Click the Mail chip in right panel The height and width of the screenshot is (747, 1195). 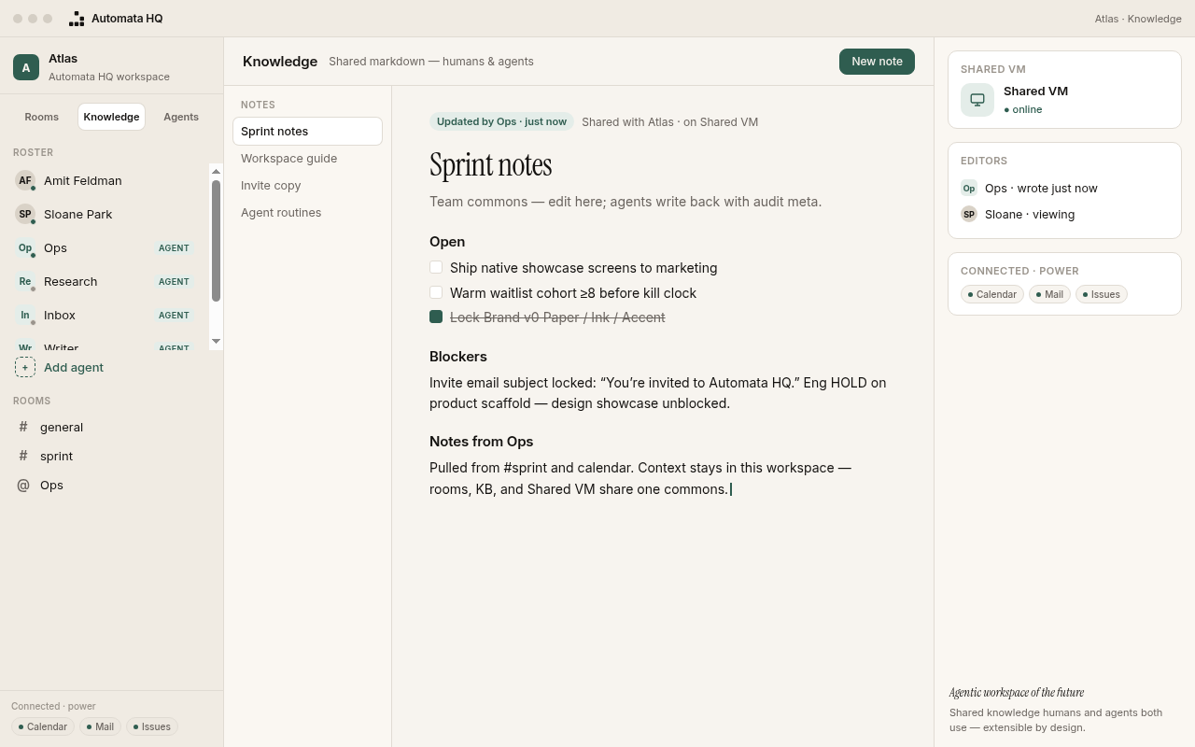[1049, 294]
